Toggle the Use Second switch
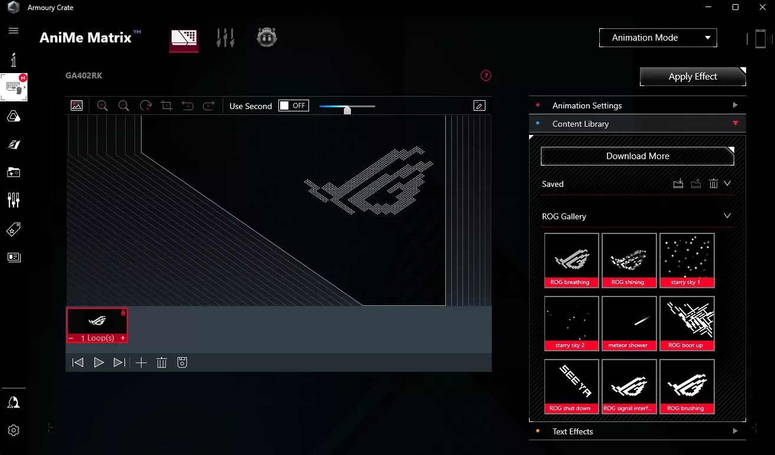Screen dimensions: 775x455 click(x=294, y=105)
